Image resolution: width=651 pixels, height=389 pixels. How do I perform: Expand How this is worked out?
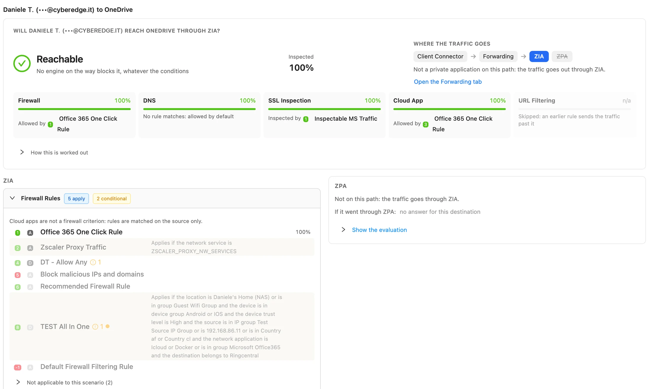pos(54,153)
